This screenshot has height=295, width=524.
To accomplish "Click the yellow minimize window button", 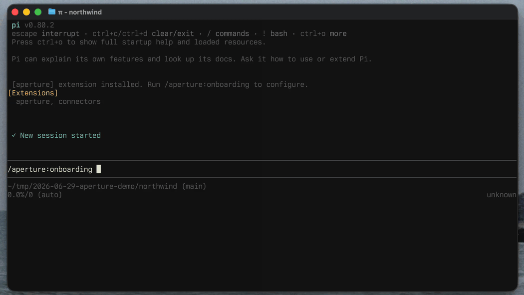I will click(x=26, y=12).
